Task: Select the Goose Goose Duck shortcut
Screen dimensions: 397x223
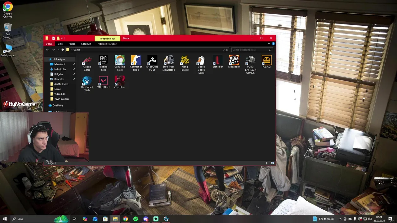Action: point(201,65)
